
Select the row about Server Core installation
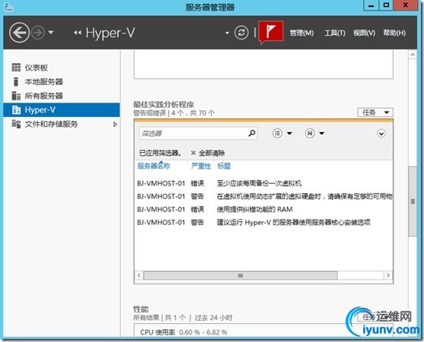264,223
